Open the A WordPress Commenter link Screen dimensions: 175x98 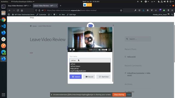coord(136,73)
